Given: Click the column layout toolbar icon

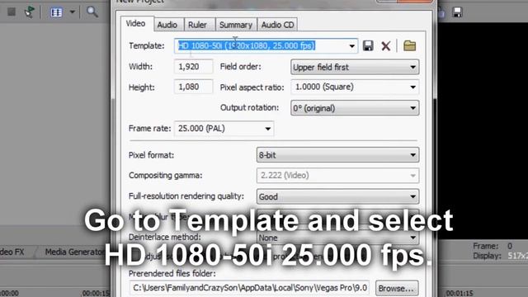Looking at the screenshot, I should click(x=56, y=12).
